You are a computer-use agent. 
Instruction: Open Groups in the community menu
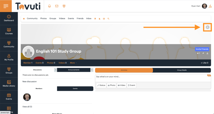coord(53,18)
